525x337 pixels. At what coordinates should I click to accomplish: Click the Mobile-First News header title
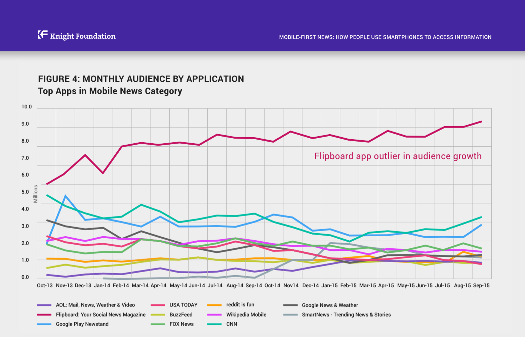click(x=385, y=37)
